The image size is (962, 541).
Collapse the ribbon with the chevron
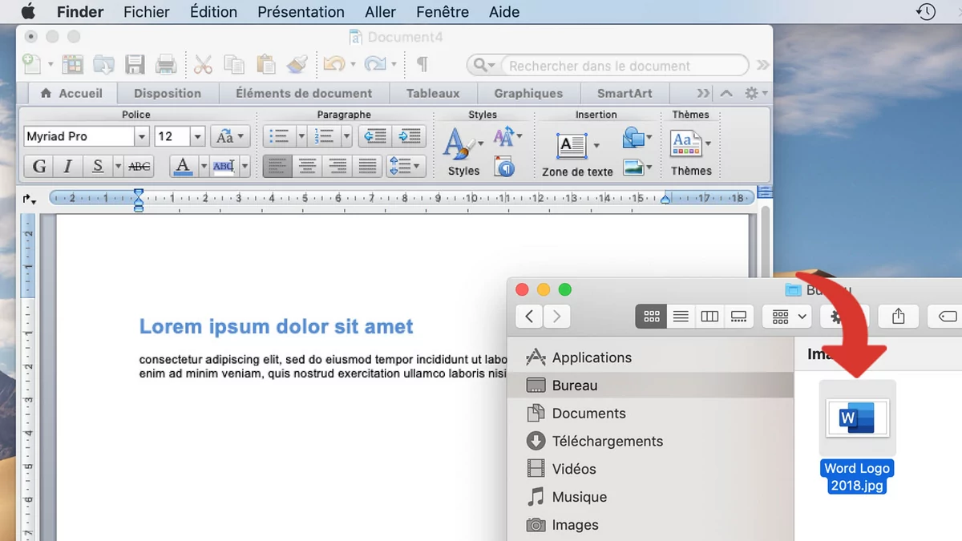pos(726,93)
